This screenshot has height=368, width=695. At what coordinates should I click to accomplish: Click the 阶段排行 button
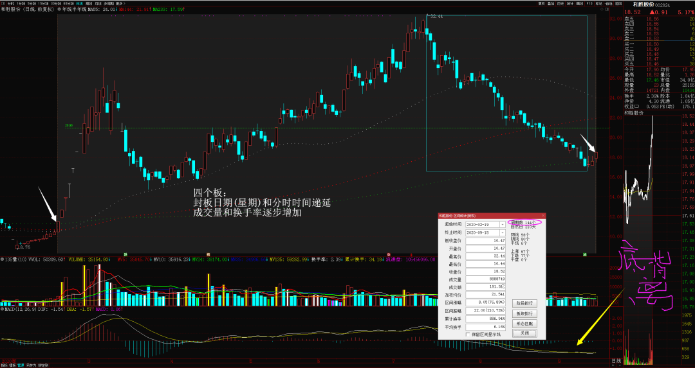tap(524, 303)
